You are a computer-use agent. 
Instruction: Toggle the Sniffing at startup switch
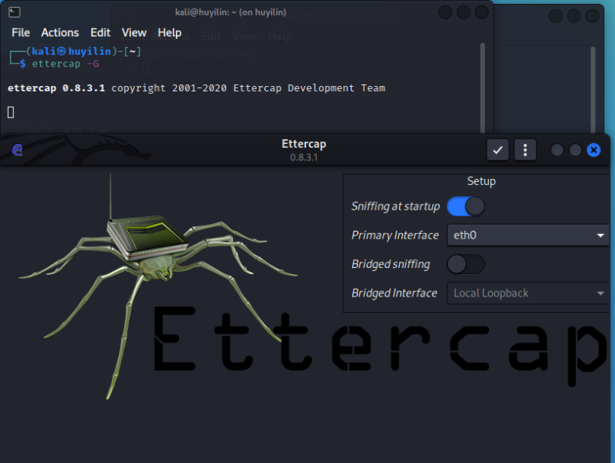pos(466,206)
